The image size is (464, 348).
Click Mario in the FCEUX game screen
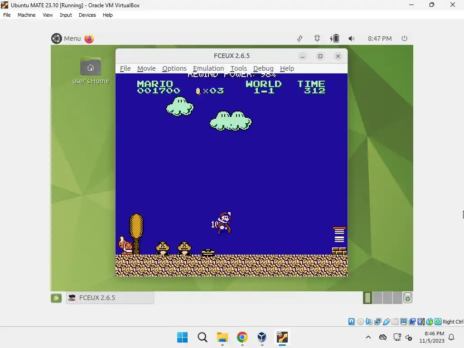pyautogui.click(x=224, y=222)
